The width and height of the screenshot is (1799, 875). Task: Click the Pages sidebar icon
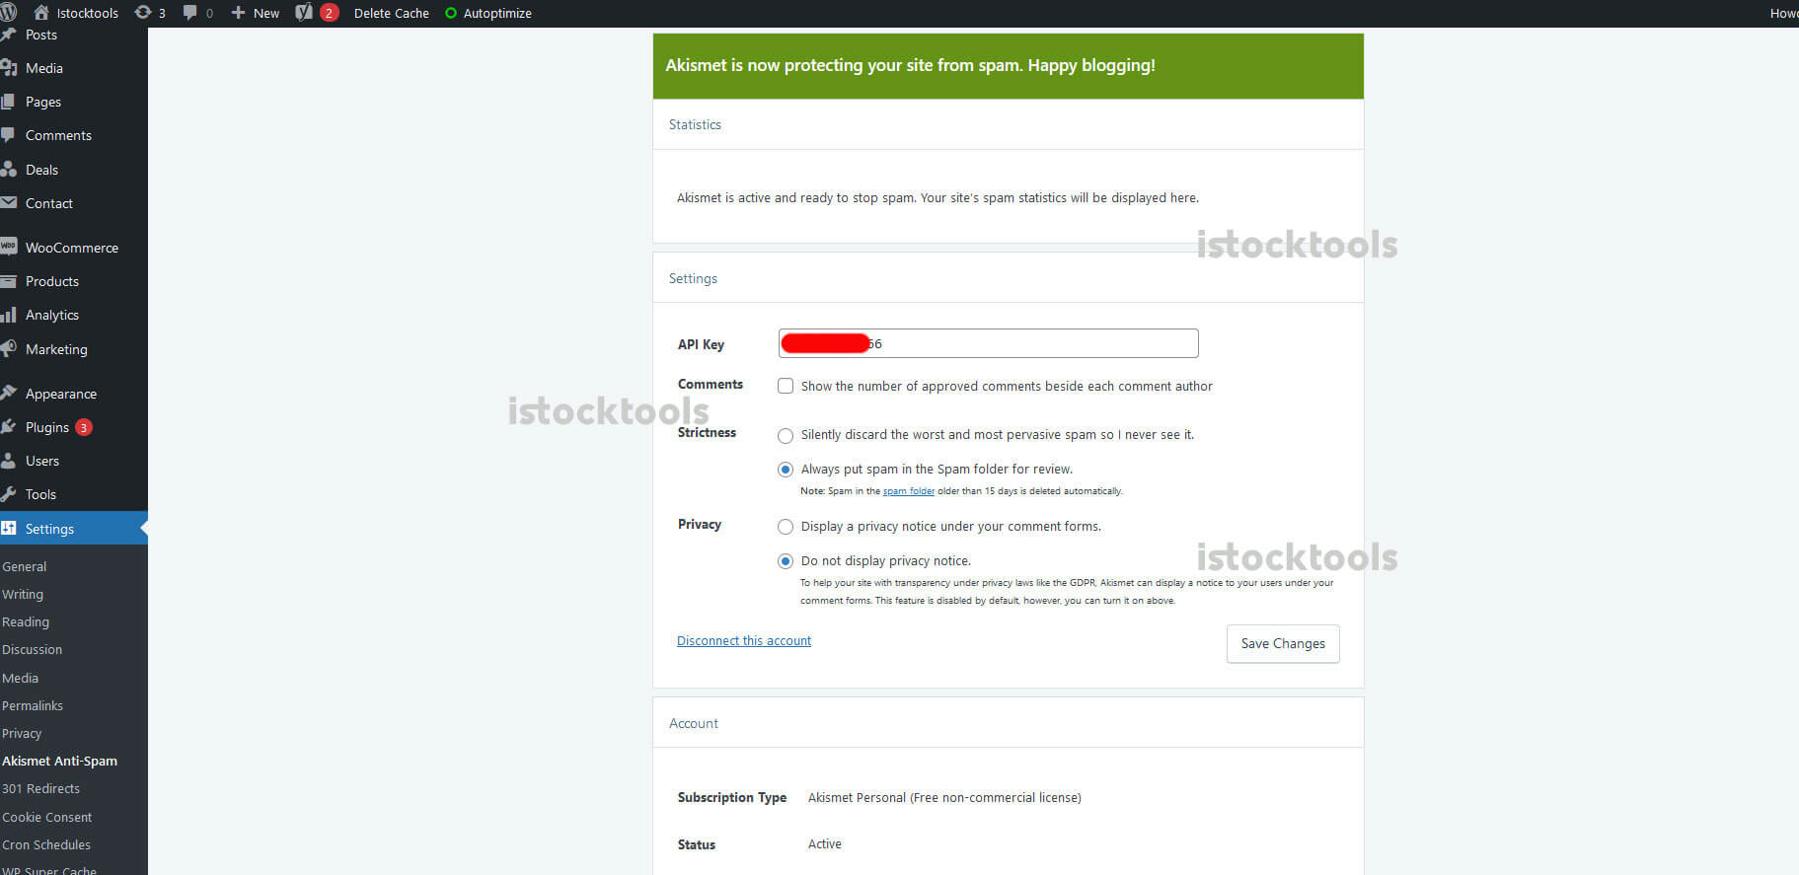point(8,102)
